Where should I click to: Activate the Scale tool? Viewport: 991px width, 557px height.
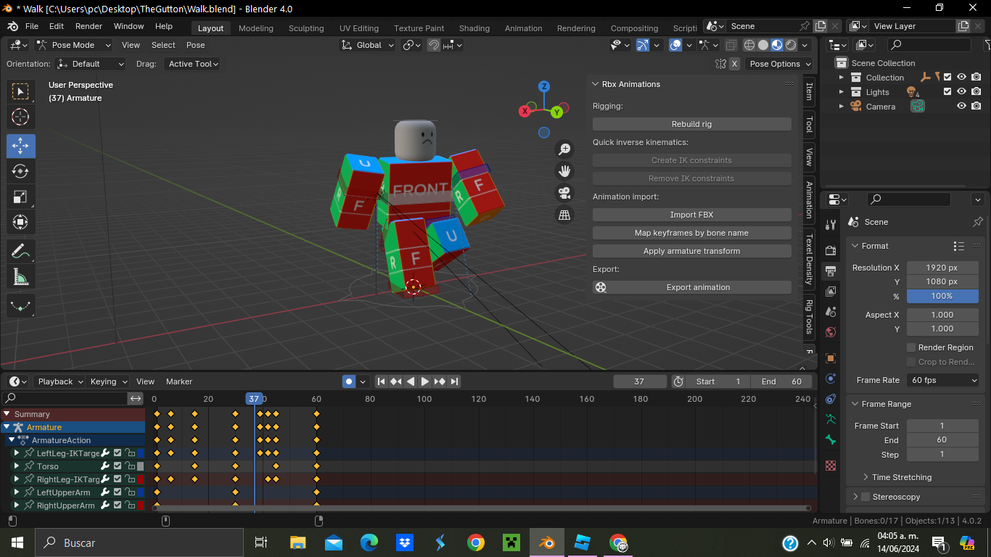[x=20, y=197]
